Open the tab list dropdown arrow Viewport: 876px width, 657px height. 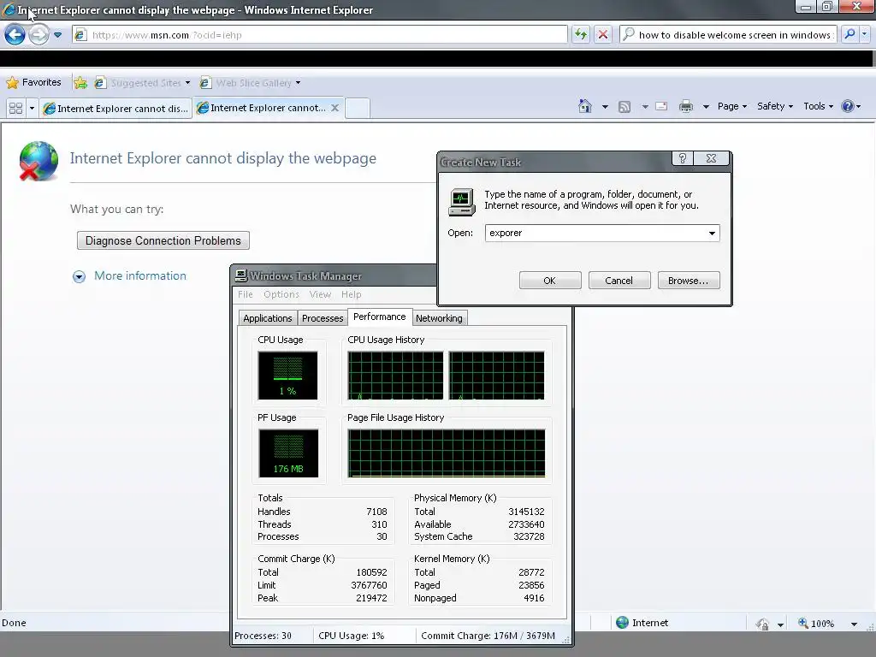32,108
